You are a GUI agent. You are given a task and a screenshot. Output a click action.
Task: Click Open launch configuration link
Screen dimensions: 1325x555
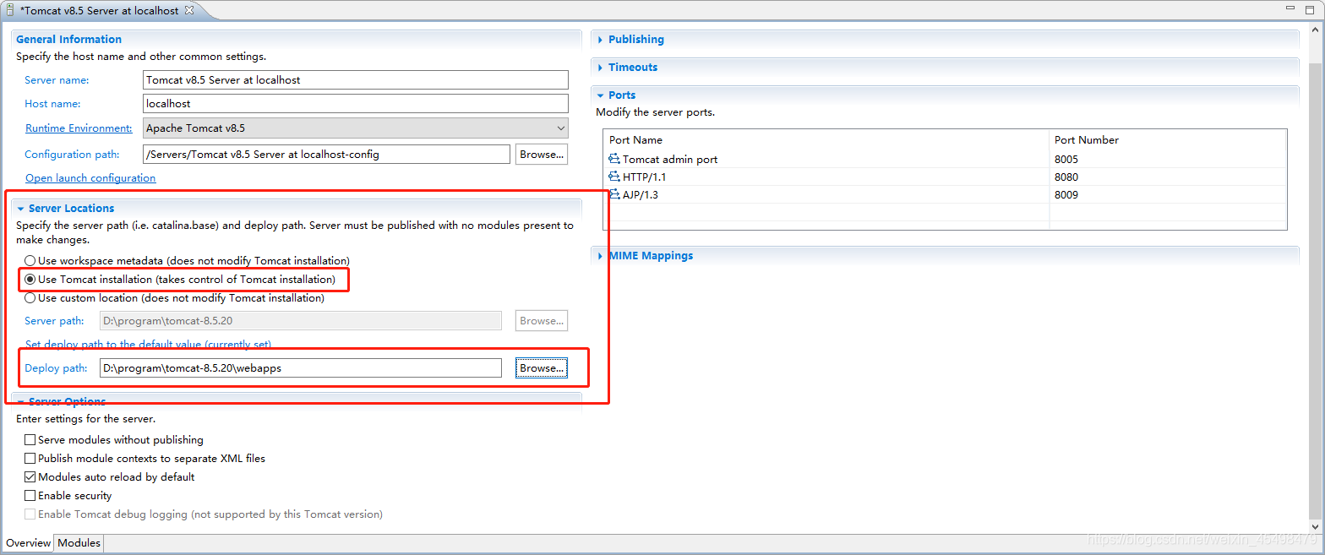coord(90,178)
